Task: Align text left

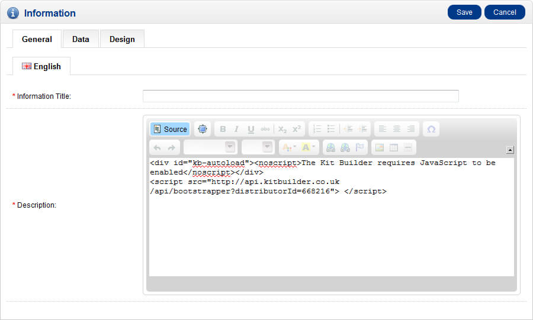Action: coord(383,129)
